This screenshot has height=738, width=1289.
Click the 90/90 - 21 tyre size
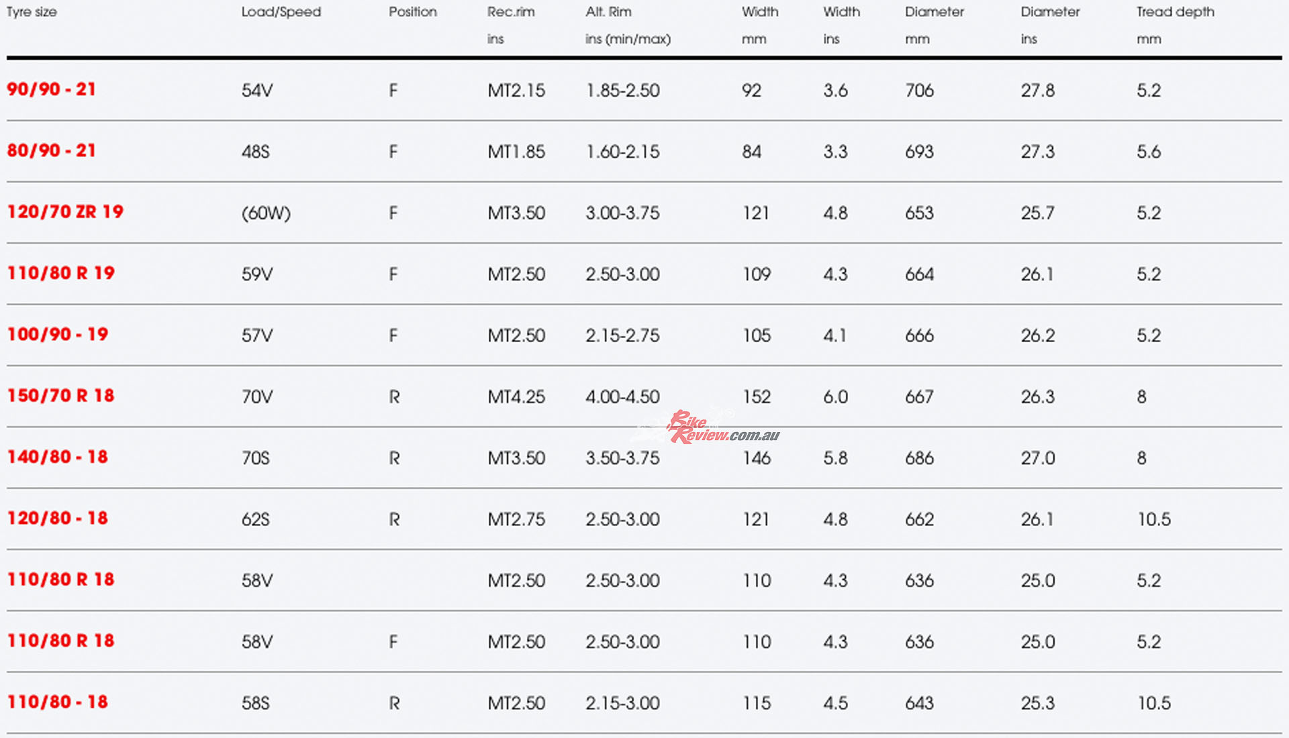click(x=51, y=89)
